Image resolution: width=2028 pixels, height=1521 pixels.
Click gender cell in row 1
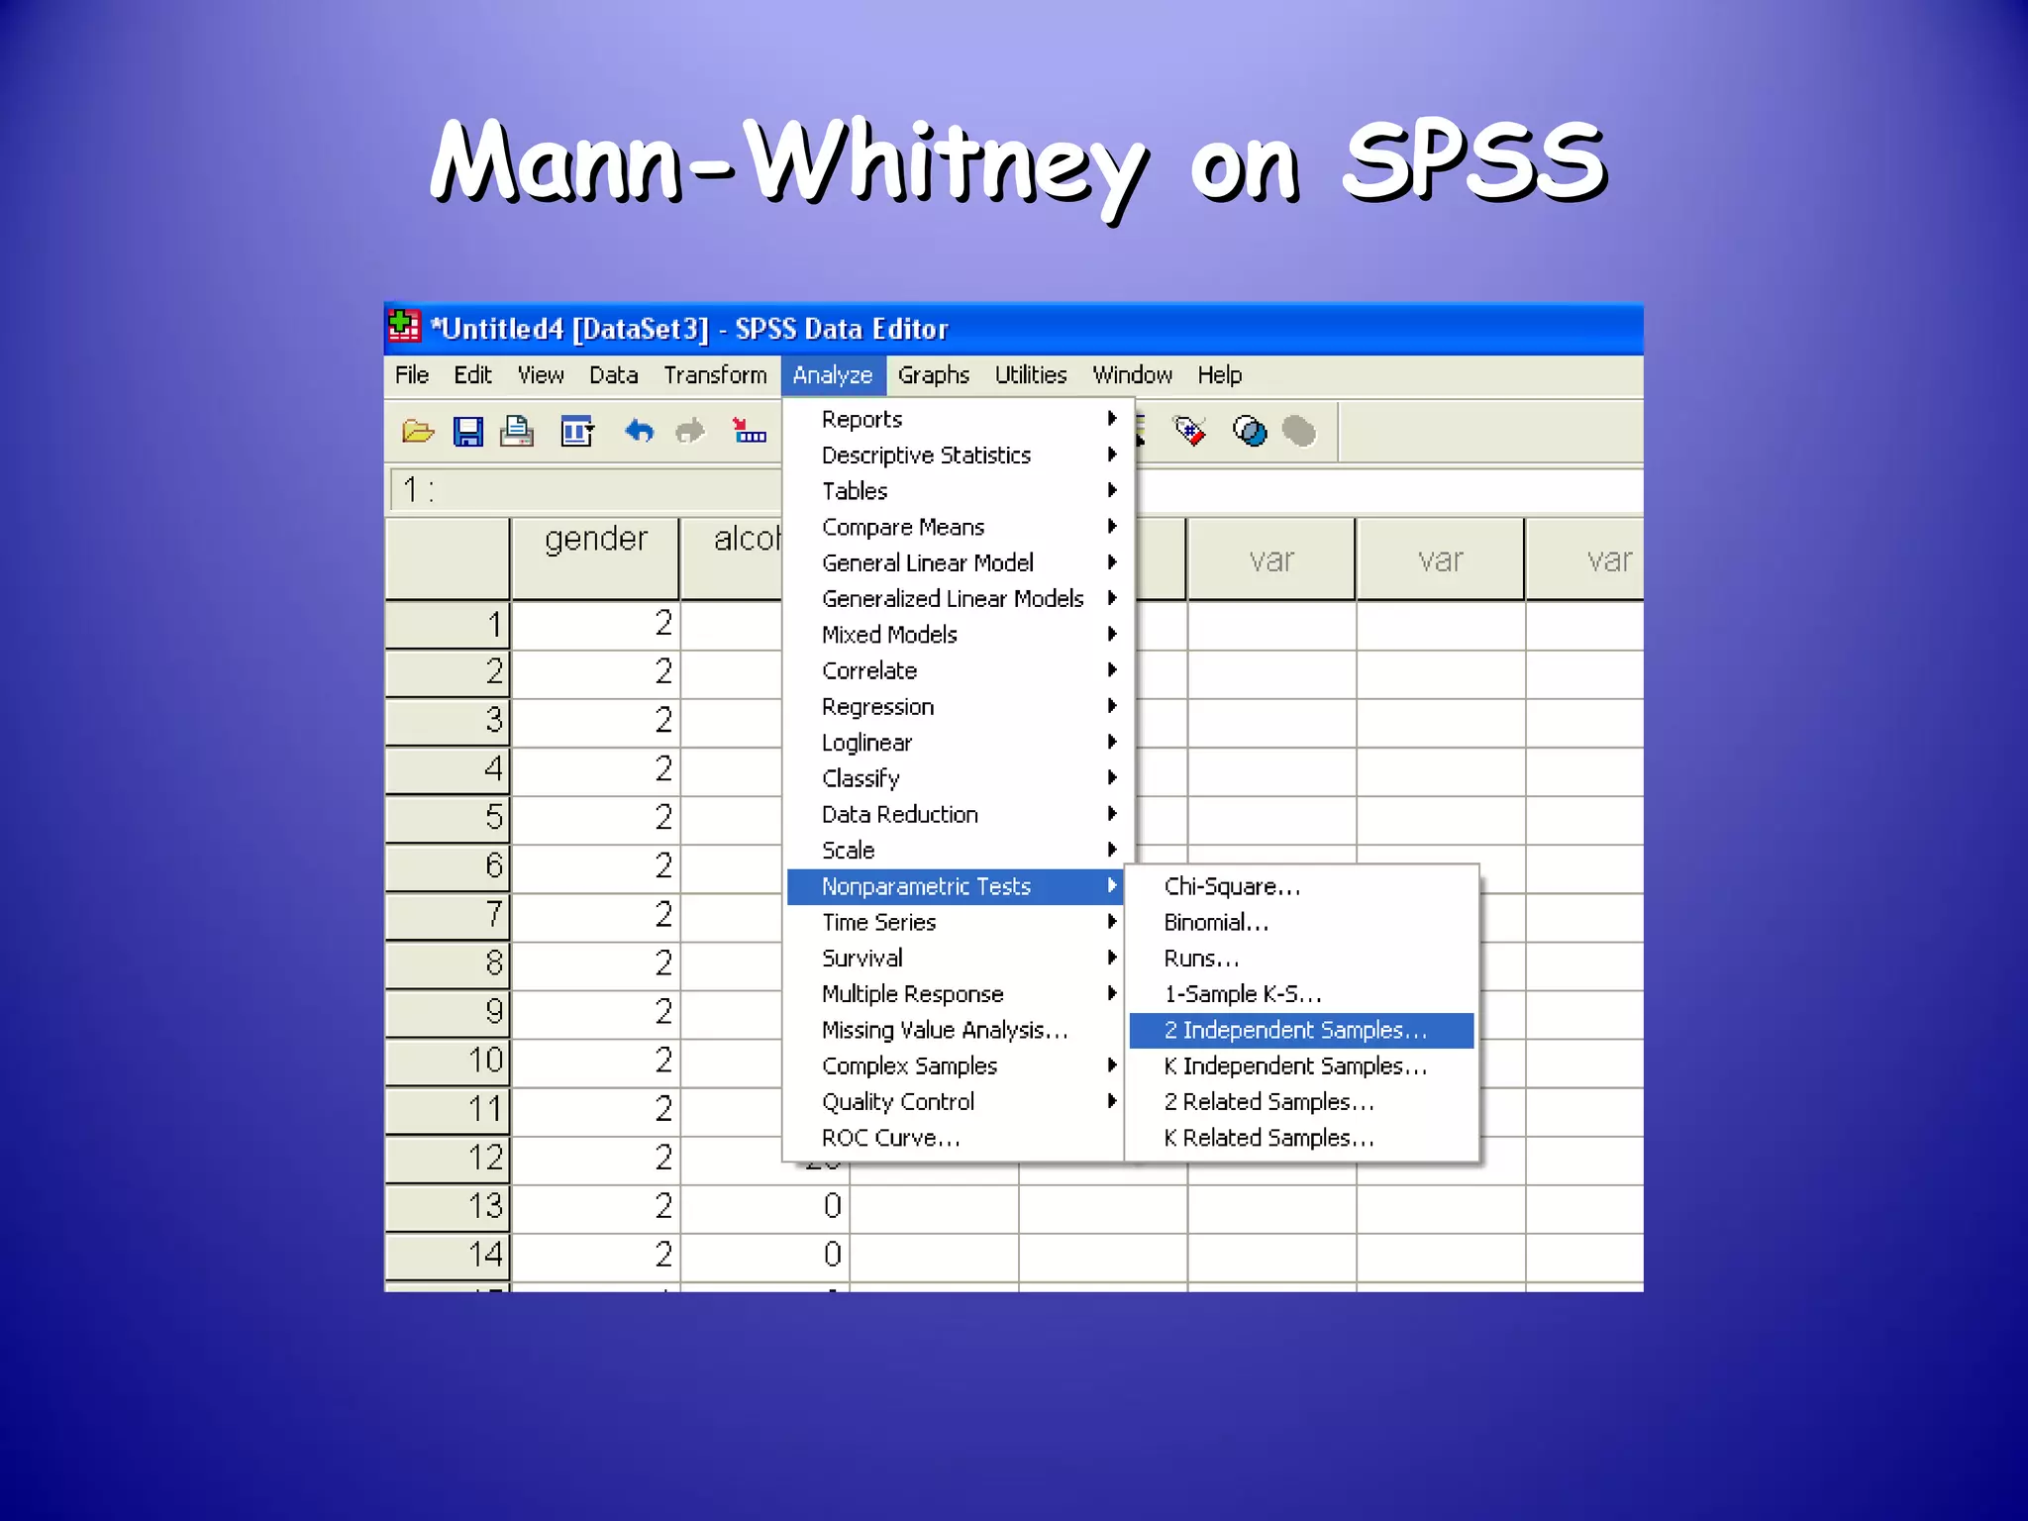coord(595,624)
